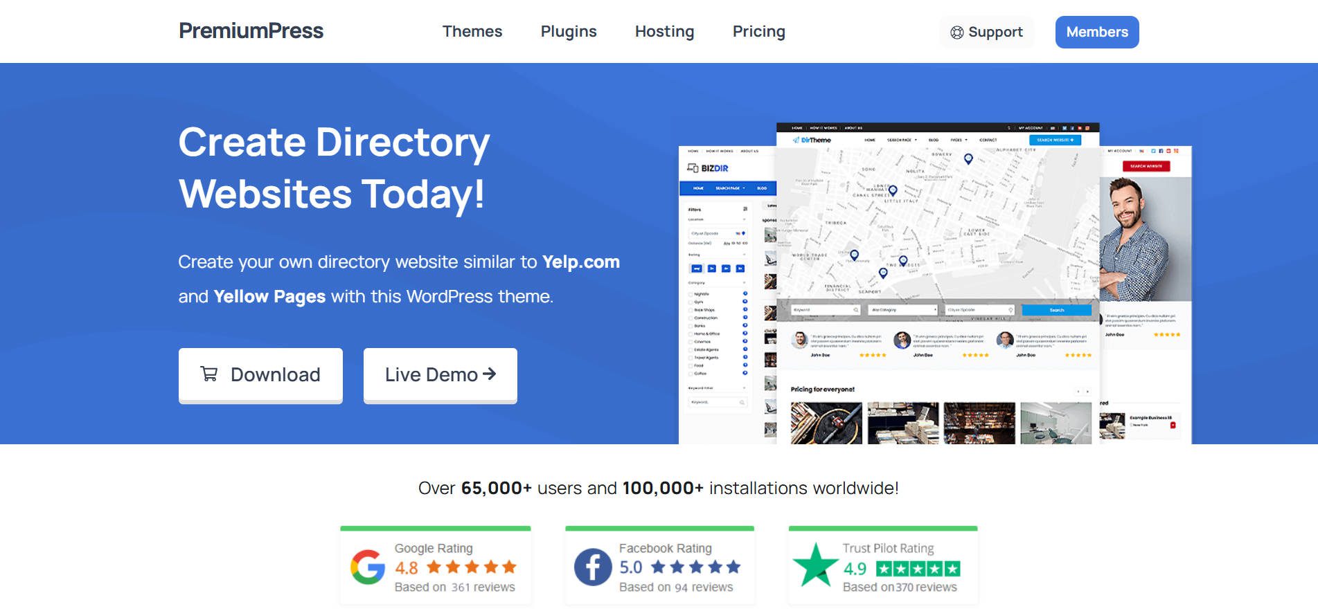Viewport: 1318px width, 611px height.
Task: Open the Trust Pilot Rating card
Action: tap(883, 566)
